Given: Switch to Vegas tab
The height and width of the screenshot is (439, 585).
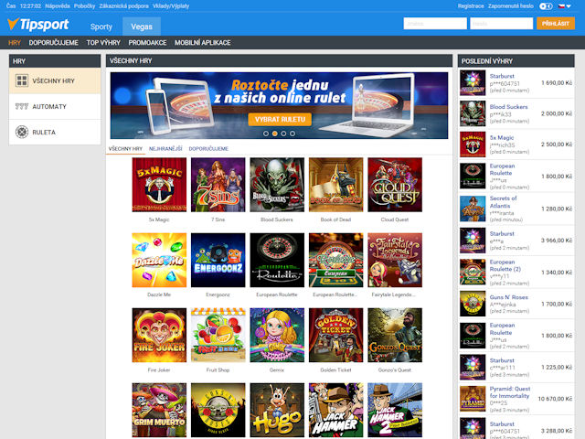Looking at the screenshot, I should (x=142, y=27).
